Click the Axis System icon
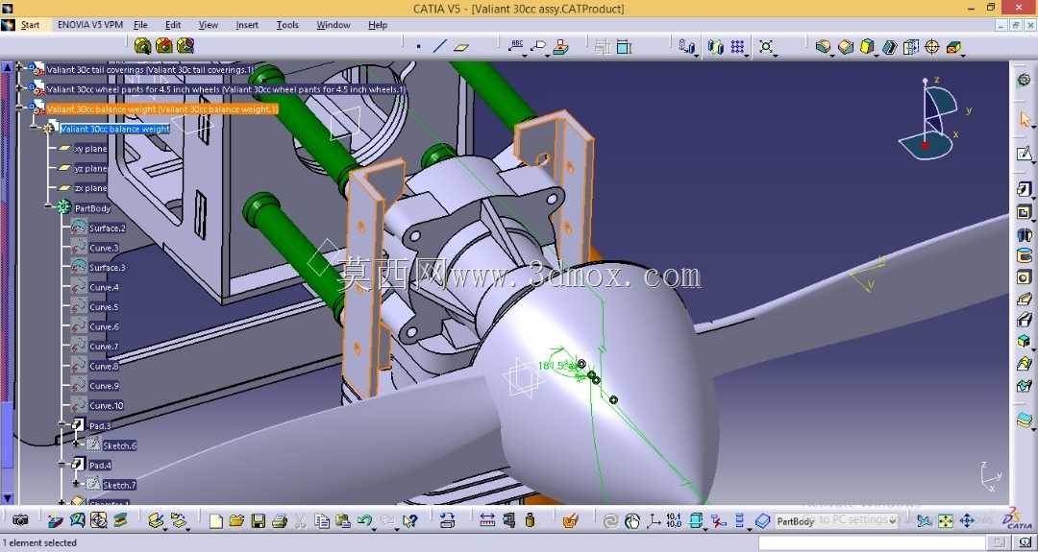Image resolution: width=1038 pixels, height=552 pixels. 653,521
